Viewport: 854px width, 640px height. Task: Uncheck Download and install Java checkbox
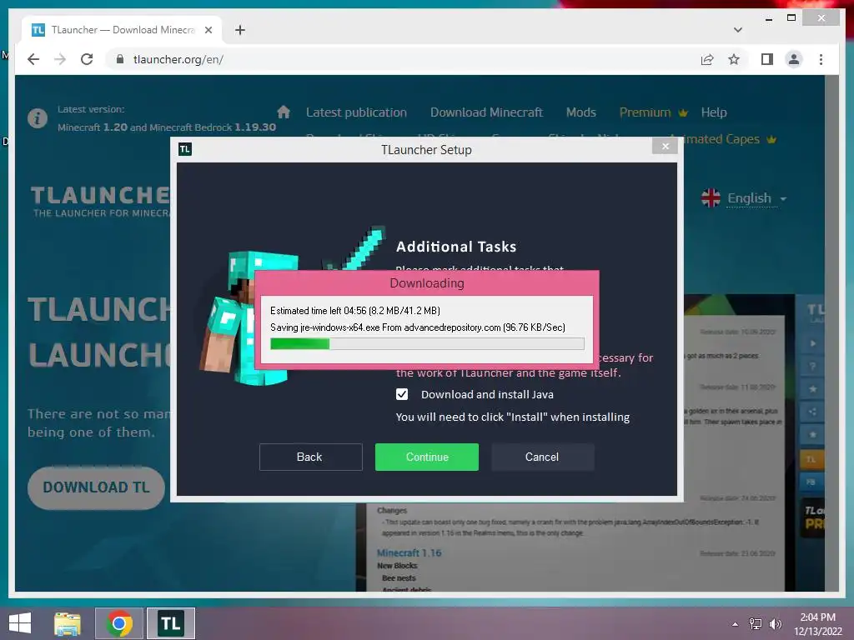(x=402, y=394)
